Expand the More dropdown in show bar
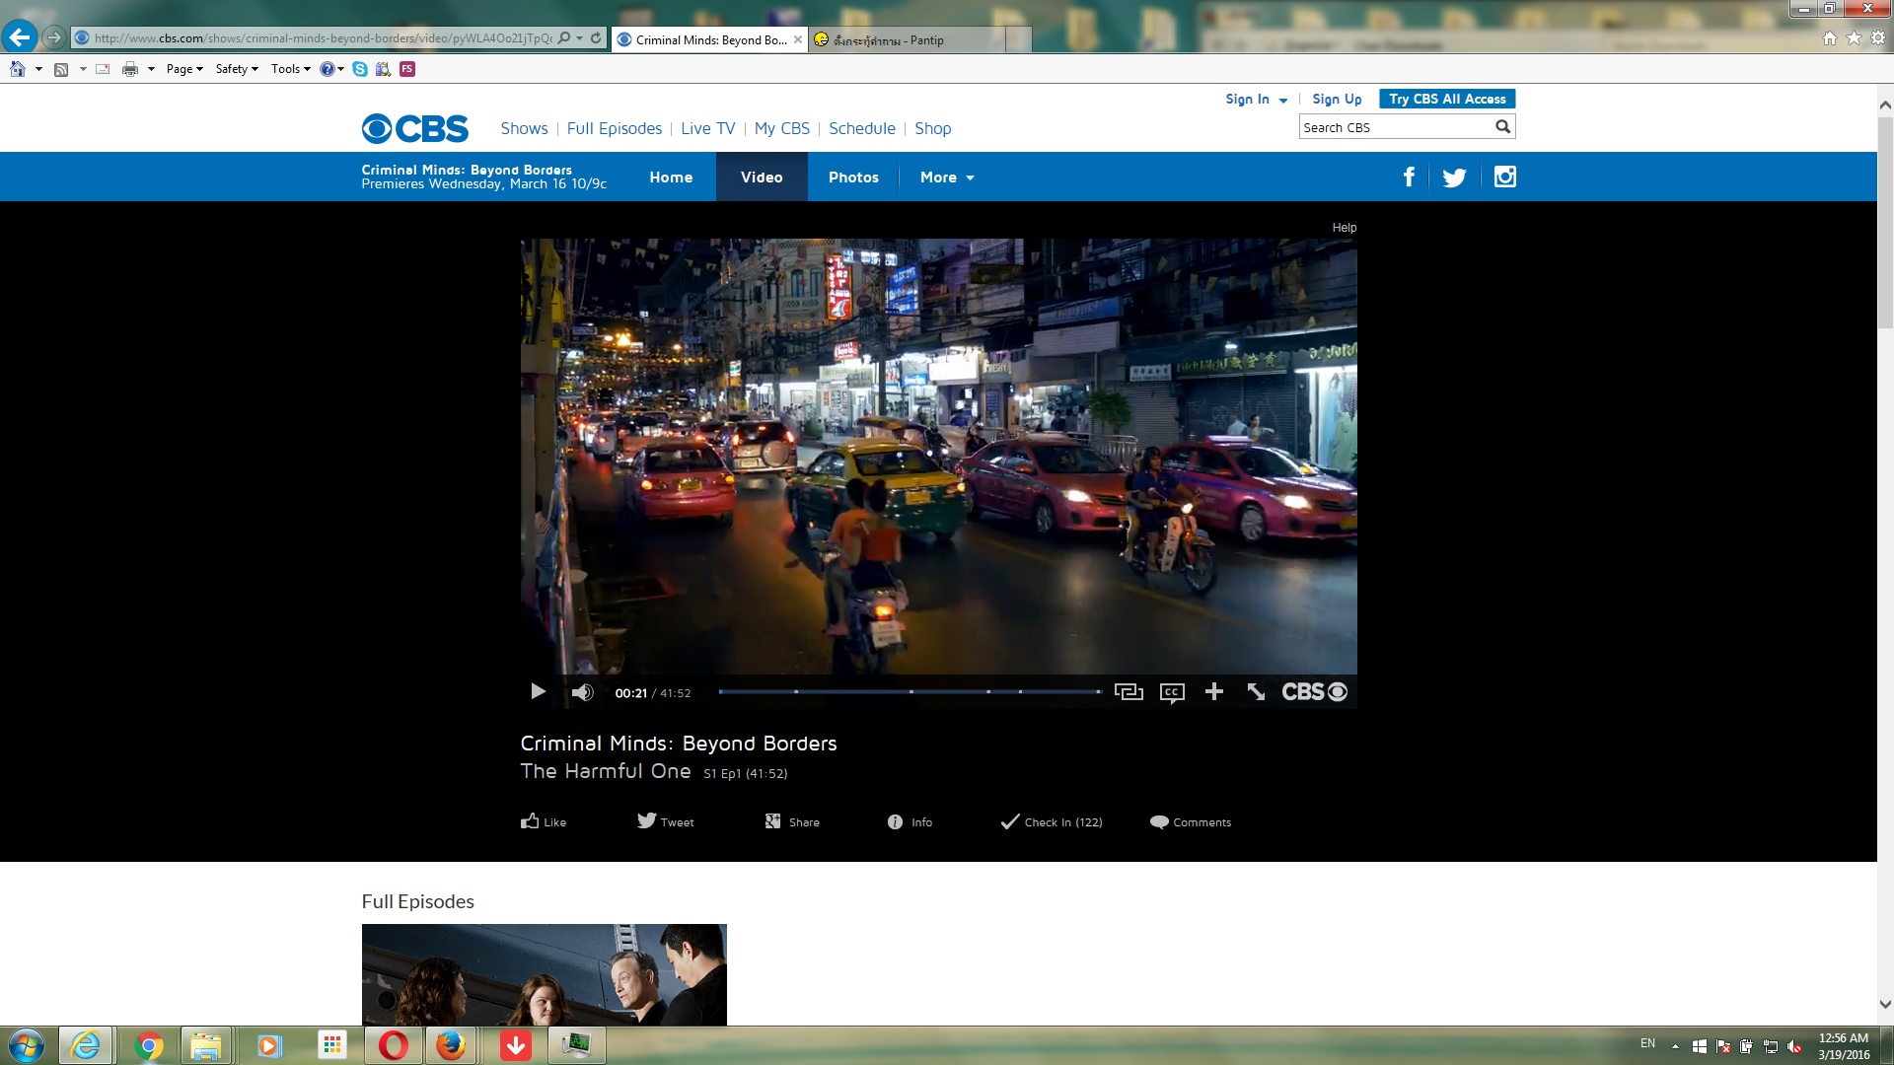Viewport: 1894px width, 1065px height. (x=947, y=177)
